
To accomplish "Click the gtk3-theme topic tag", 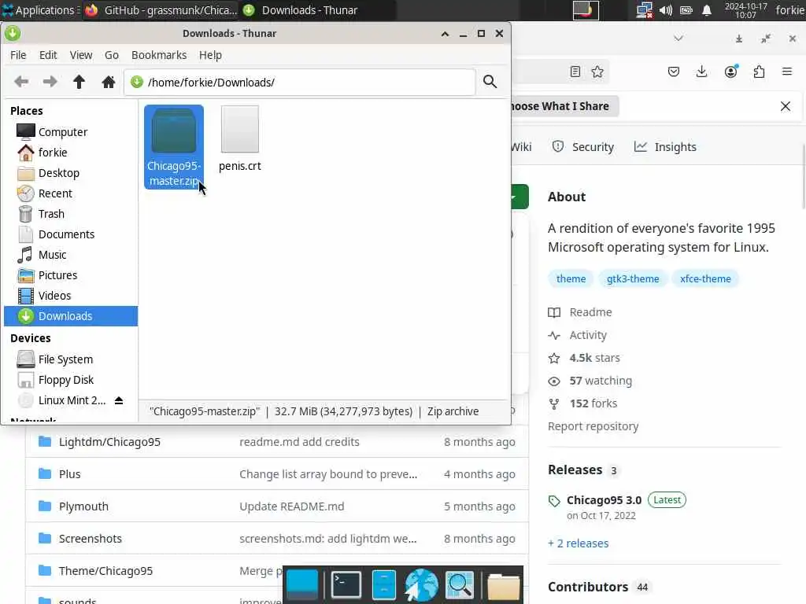I will click(633, 279).
